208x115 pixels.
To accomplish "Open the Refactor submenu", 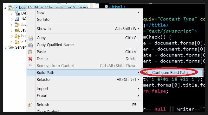I will (84, 80).
